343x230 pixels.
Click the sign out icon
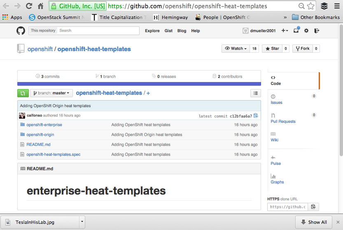[x=317, y=31]
